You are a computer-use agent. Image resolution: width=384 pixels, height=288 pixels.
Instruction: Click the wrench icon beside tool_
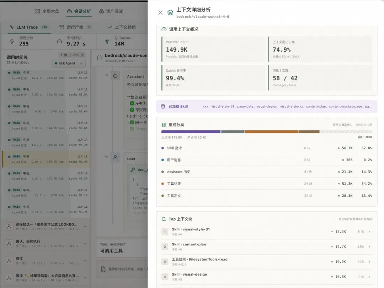point(133,170)
